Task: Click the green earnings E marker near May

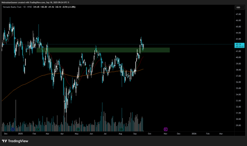Action: 78,129
